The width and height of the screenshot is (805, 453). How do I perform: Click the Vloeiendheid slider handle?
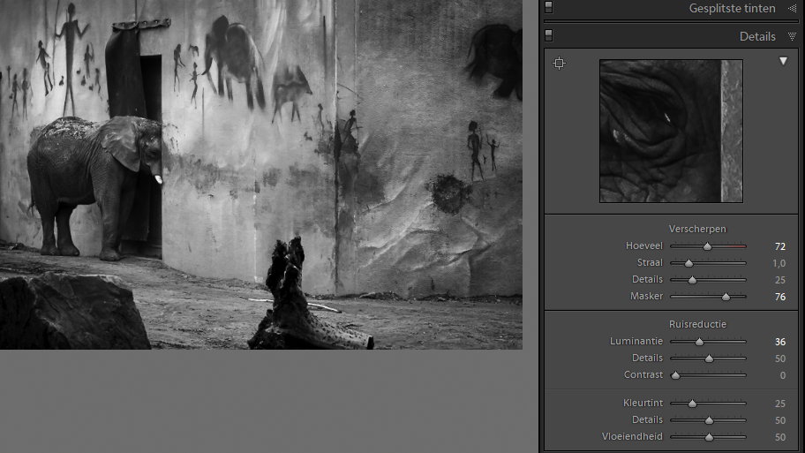coord(709,437)
